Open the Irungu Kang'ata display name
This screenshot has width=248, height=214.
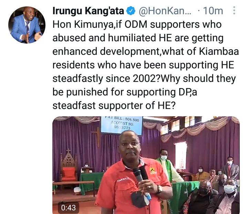(88, 11)
